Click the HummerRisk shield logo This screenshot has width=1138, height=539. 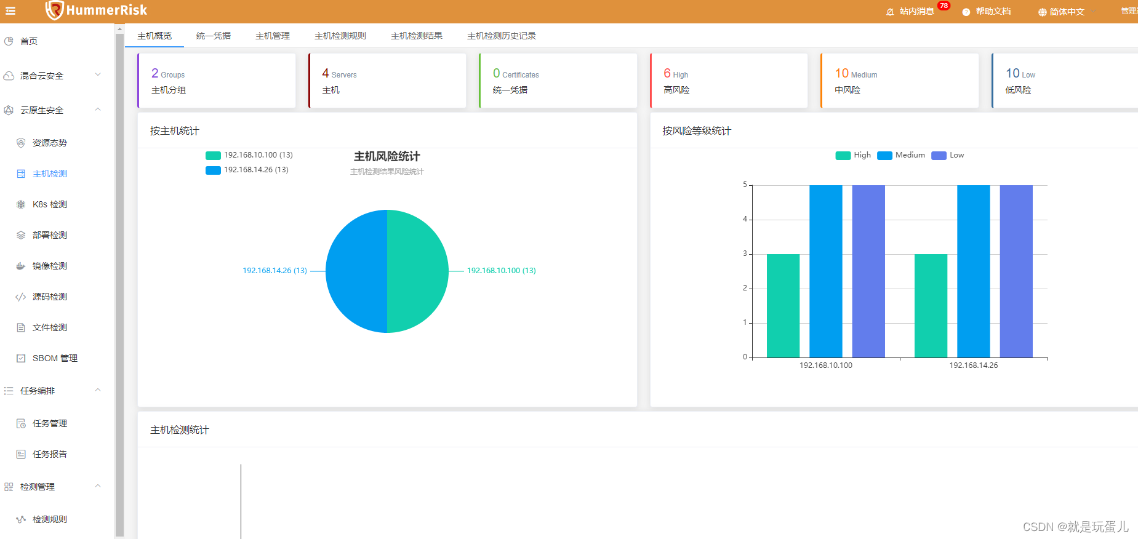[54, 10]
